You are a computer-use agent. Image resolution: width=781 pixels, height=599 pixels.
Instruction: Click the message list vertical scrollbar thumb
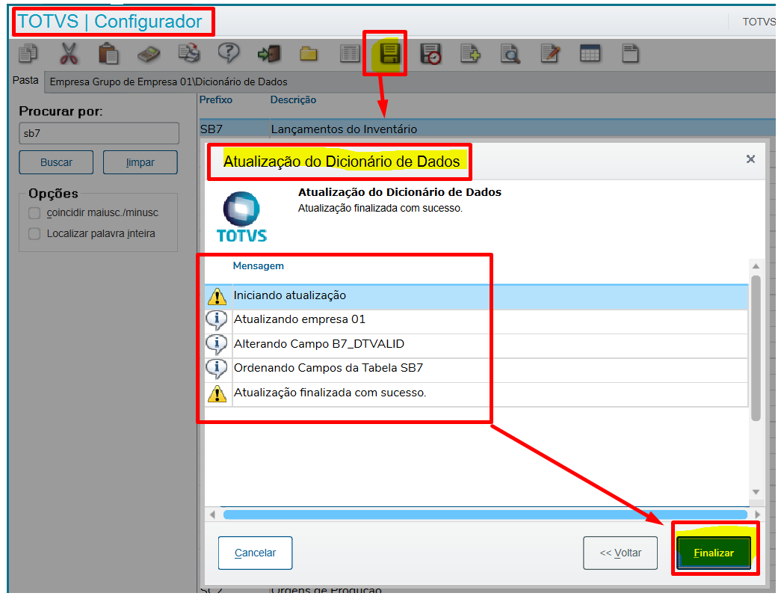tap(756, 348)
